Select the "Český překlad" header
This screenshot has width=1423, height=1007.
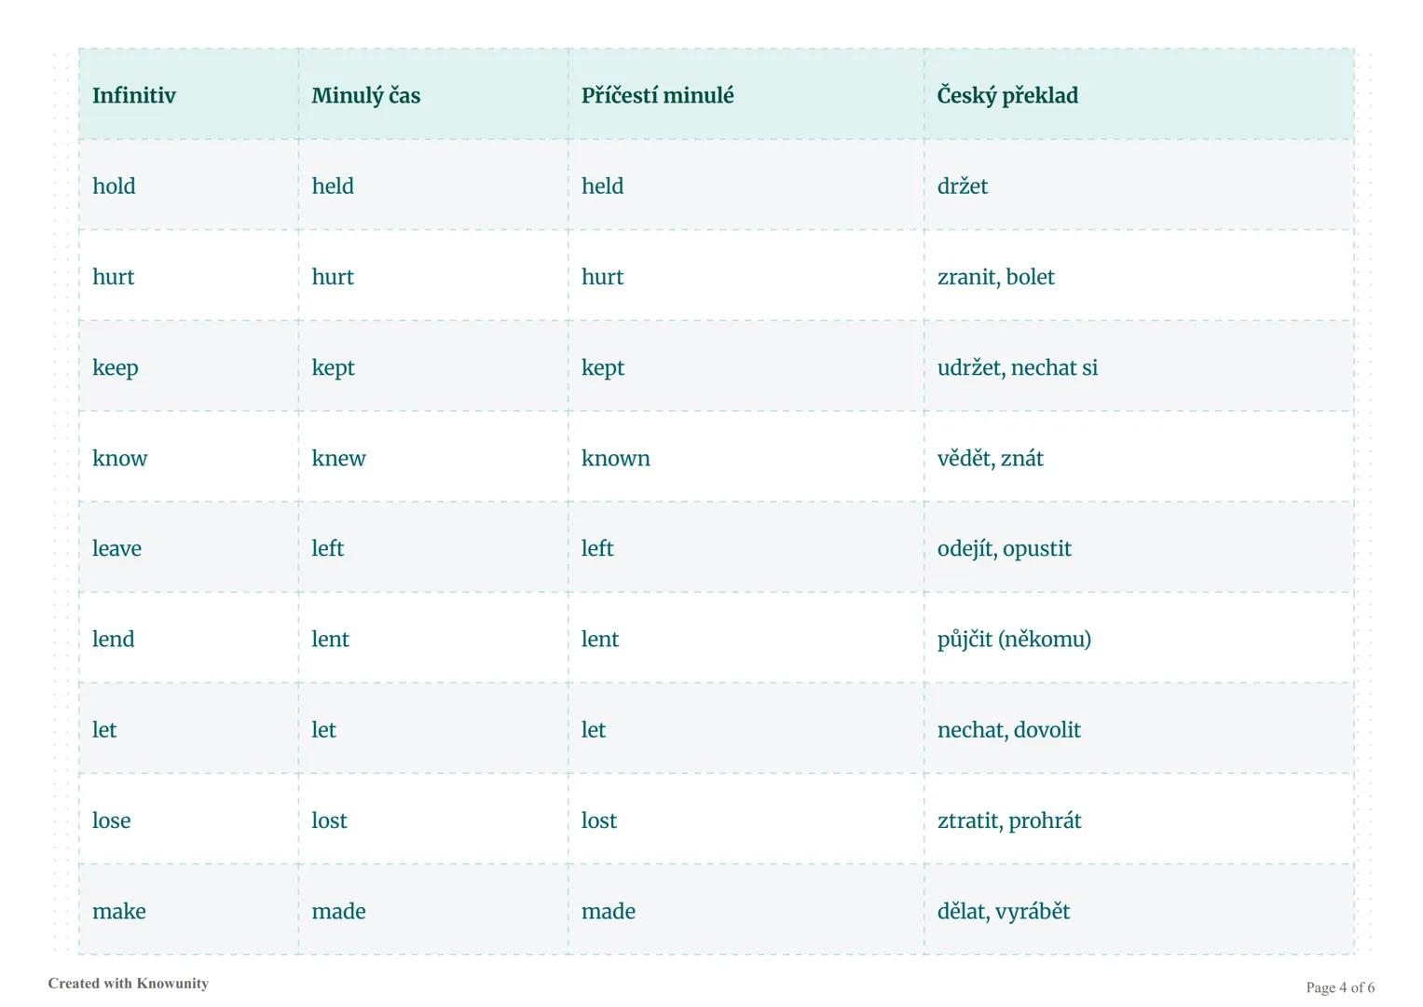click(x=1007, y=95)
